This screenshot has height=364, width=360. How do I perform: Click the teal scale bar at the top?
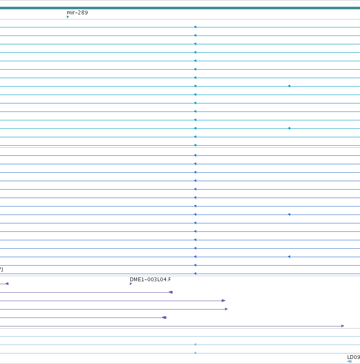click(180, 8)
